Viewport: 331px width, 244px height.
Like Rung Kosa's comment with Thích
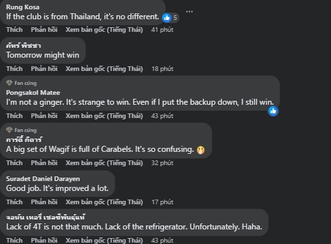coord(15,30)
